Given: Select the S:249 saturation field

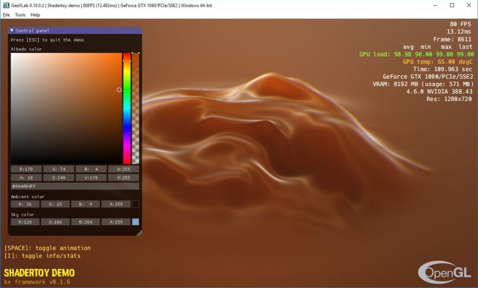Looking at the screenshot, I should (x=58, y=177).
